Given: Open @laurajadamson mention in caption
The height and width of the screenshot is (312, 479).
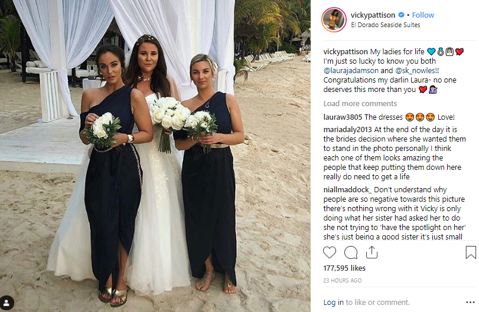Looking at the screenshot, I should (351, 70).
